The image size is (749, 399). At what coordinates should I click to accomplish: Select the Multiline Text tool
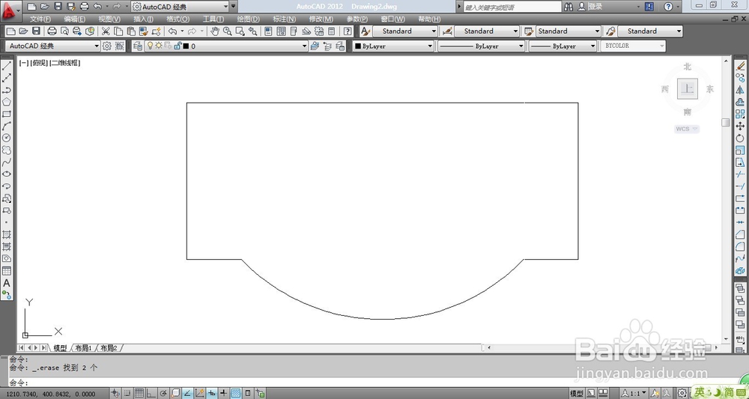pos(7,283)
